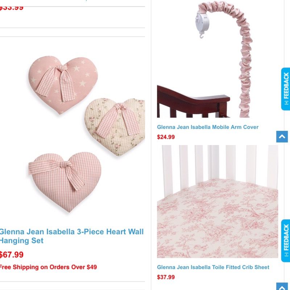The image size is (290, 290).
Task: Open the Glenna Jean Isabella Mobile Arm Cover link
Action: coord(207,127)
